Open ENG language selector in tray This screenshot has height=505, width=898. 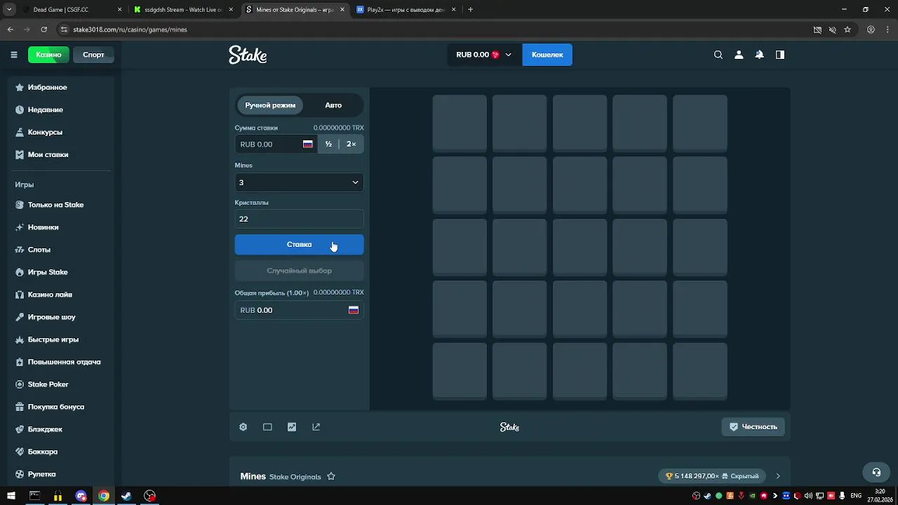coord(856,496)
